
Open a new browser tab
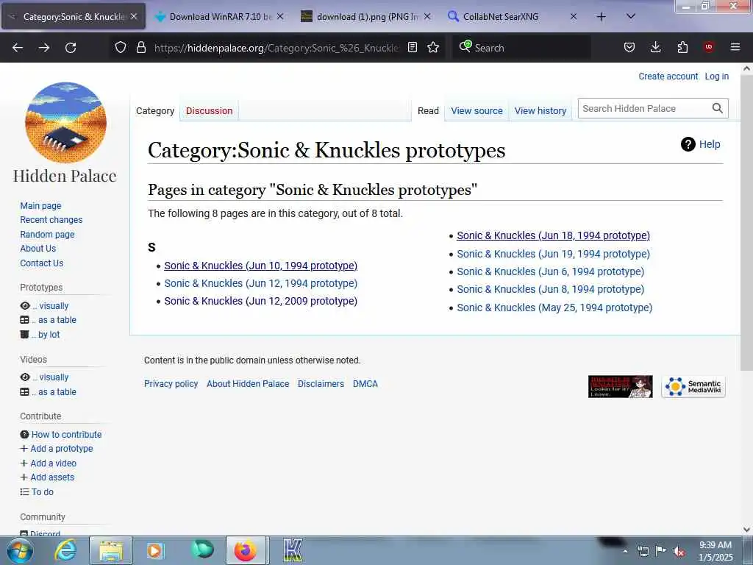click(601, 17)
